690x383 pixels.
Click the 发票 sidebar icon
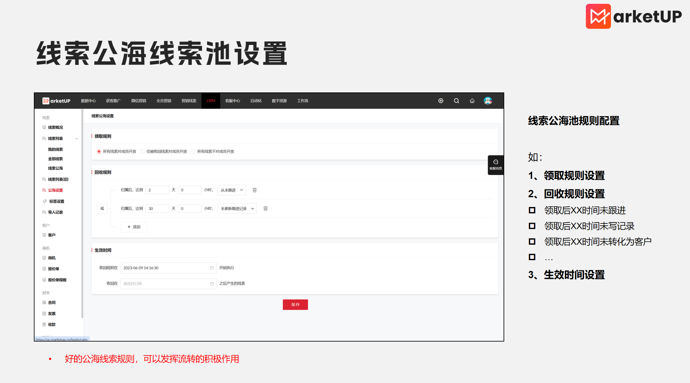44,313
